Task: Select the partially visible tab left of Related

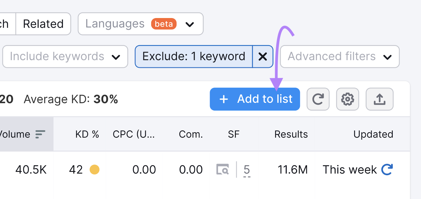Action: pyautogui.click(x=4, y=24)
